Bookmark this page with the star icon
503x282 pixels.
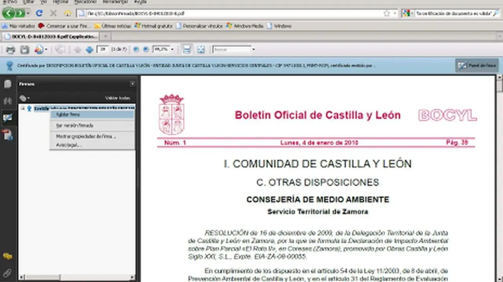pyautogui.click(x=387, y=13)
